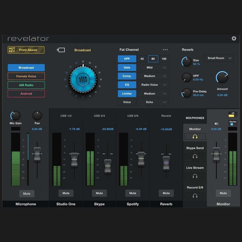The height and width of the screenshot is (242, 242).
Task: Select the Live Stream mix tab
Action: point(195,168)
